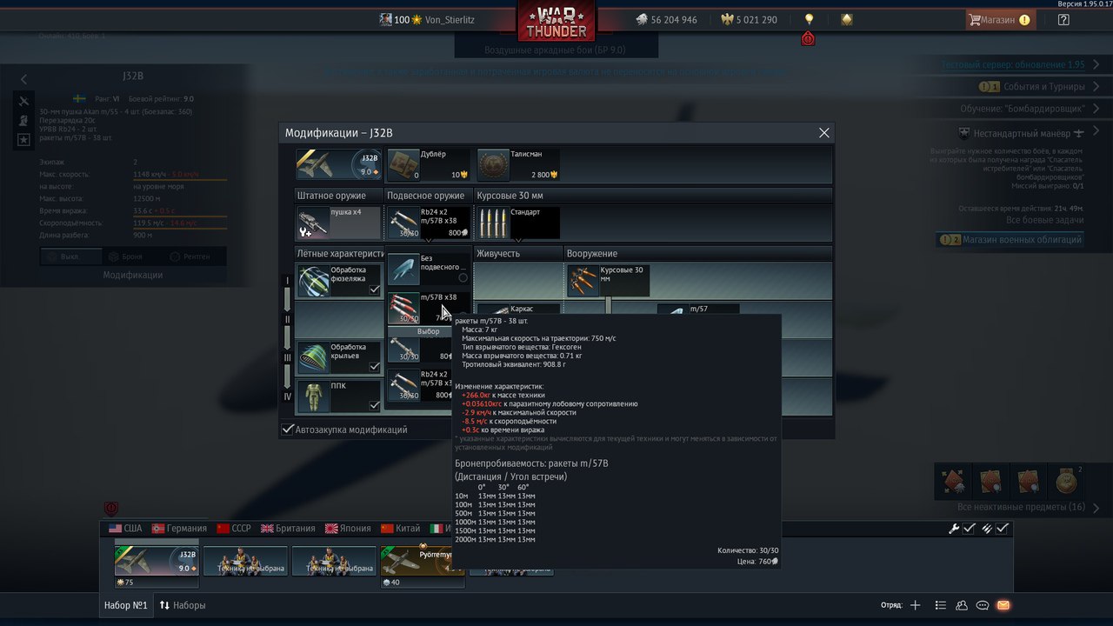Close the Модификации – J32B window
Viewport: 1113px width, 626px height.
click(824, 133)
